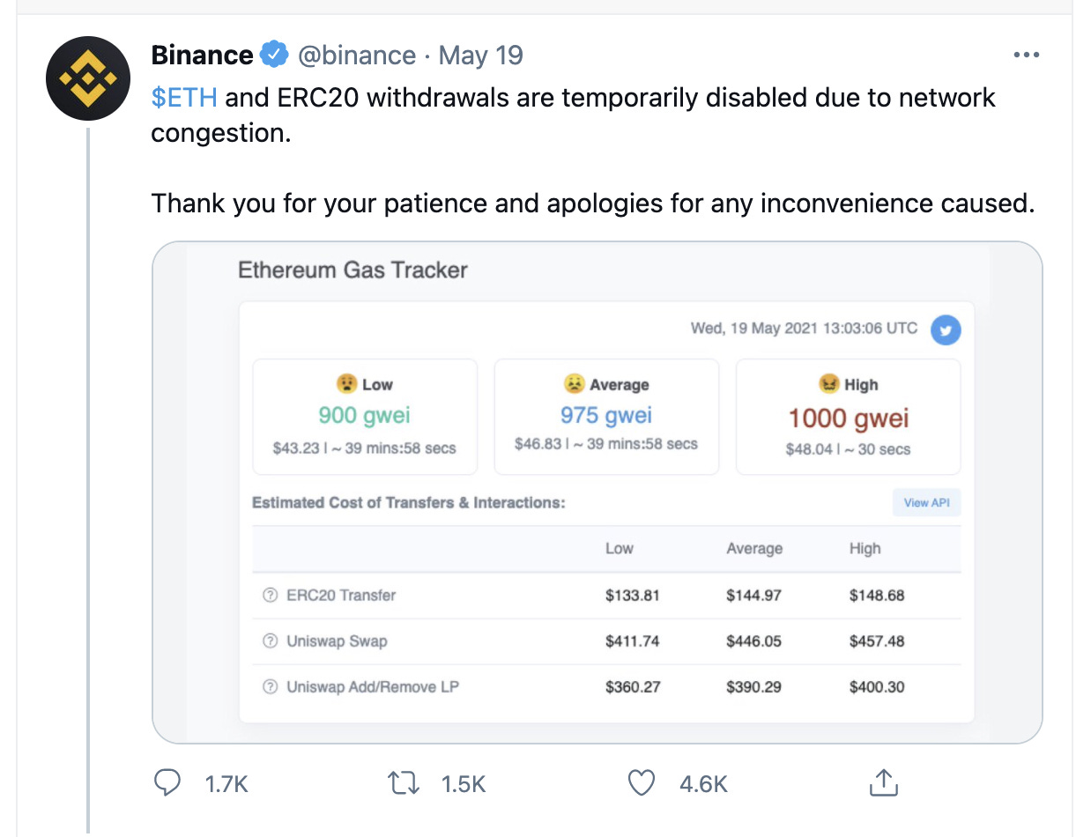Screen dimensions: 1091x837
Task: Click the Binance profile avatar logo
Action: tap(88, 78)
